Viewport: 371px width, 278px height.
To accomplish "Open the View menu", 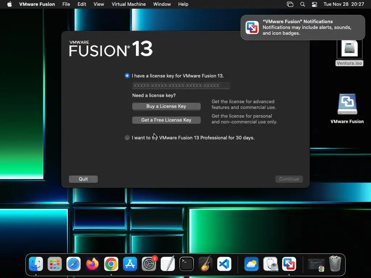I will (x=99, y=4).
